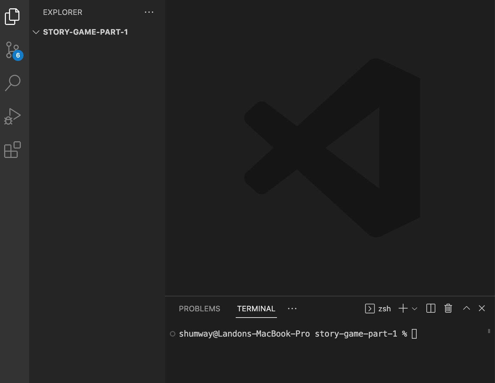The width and height of the screenshot is (495, 383).
Task: Open the Search view icon
Action: click(13, 83)
